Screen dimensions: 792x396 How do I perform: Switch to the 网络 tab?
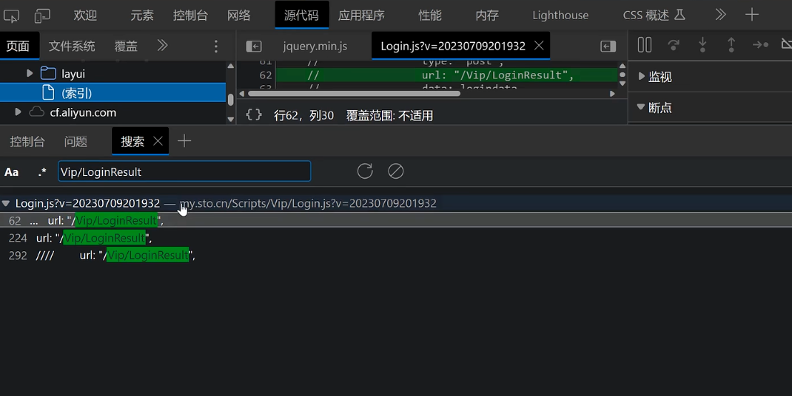click(x=238, y=15)
